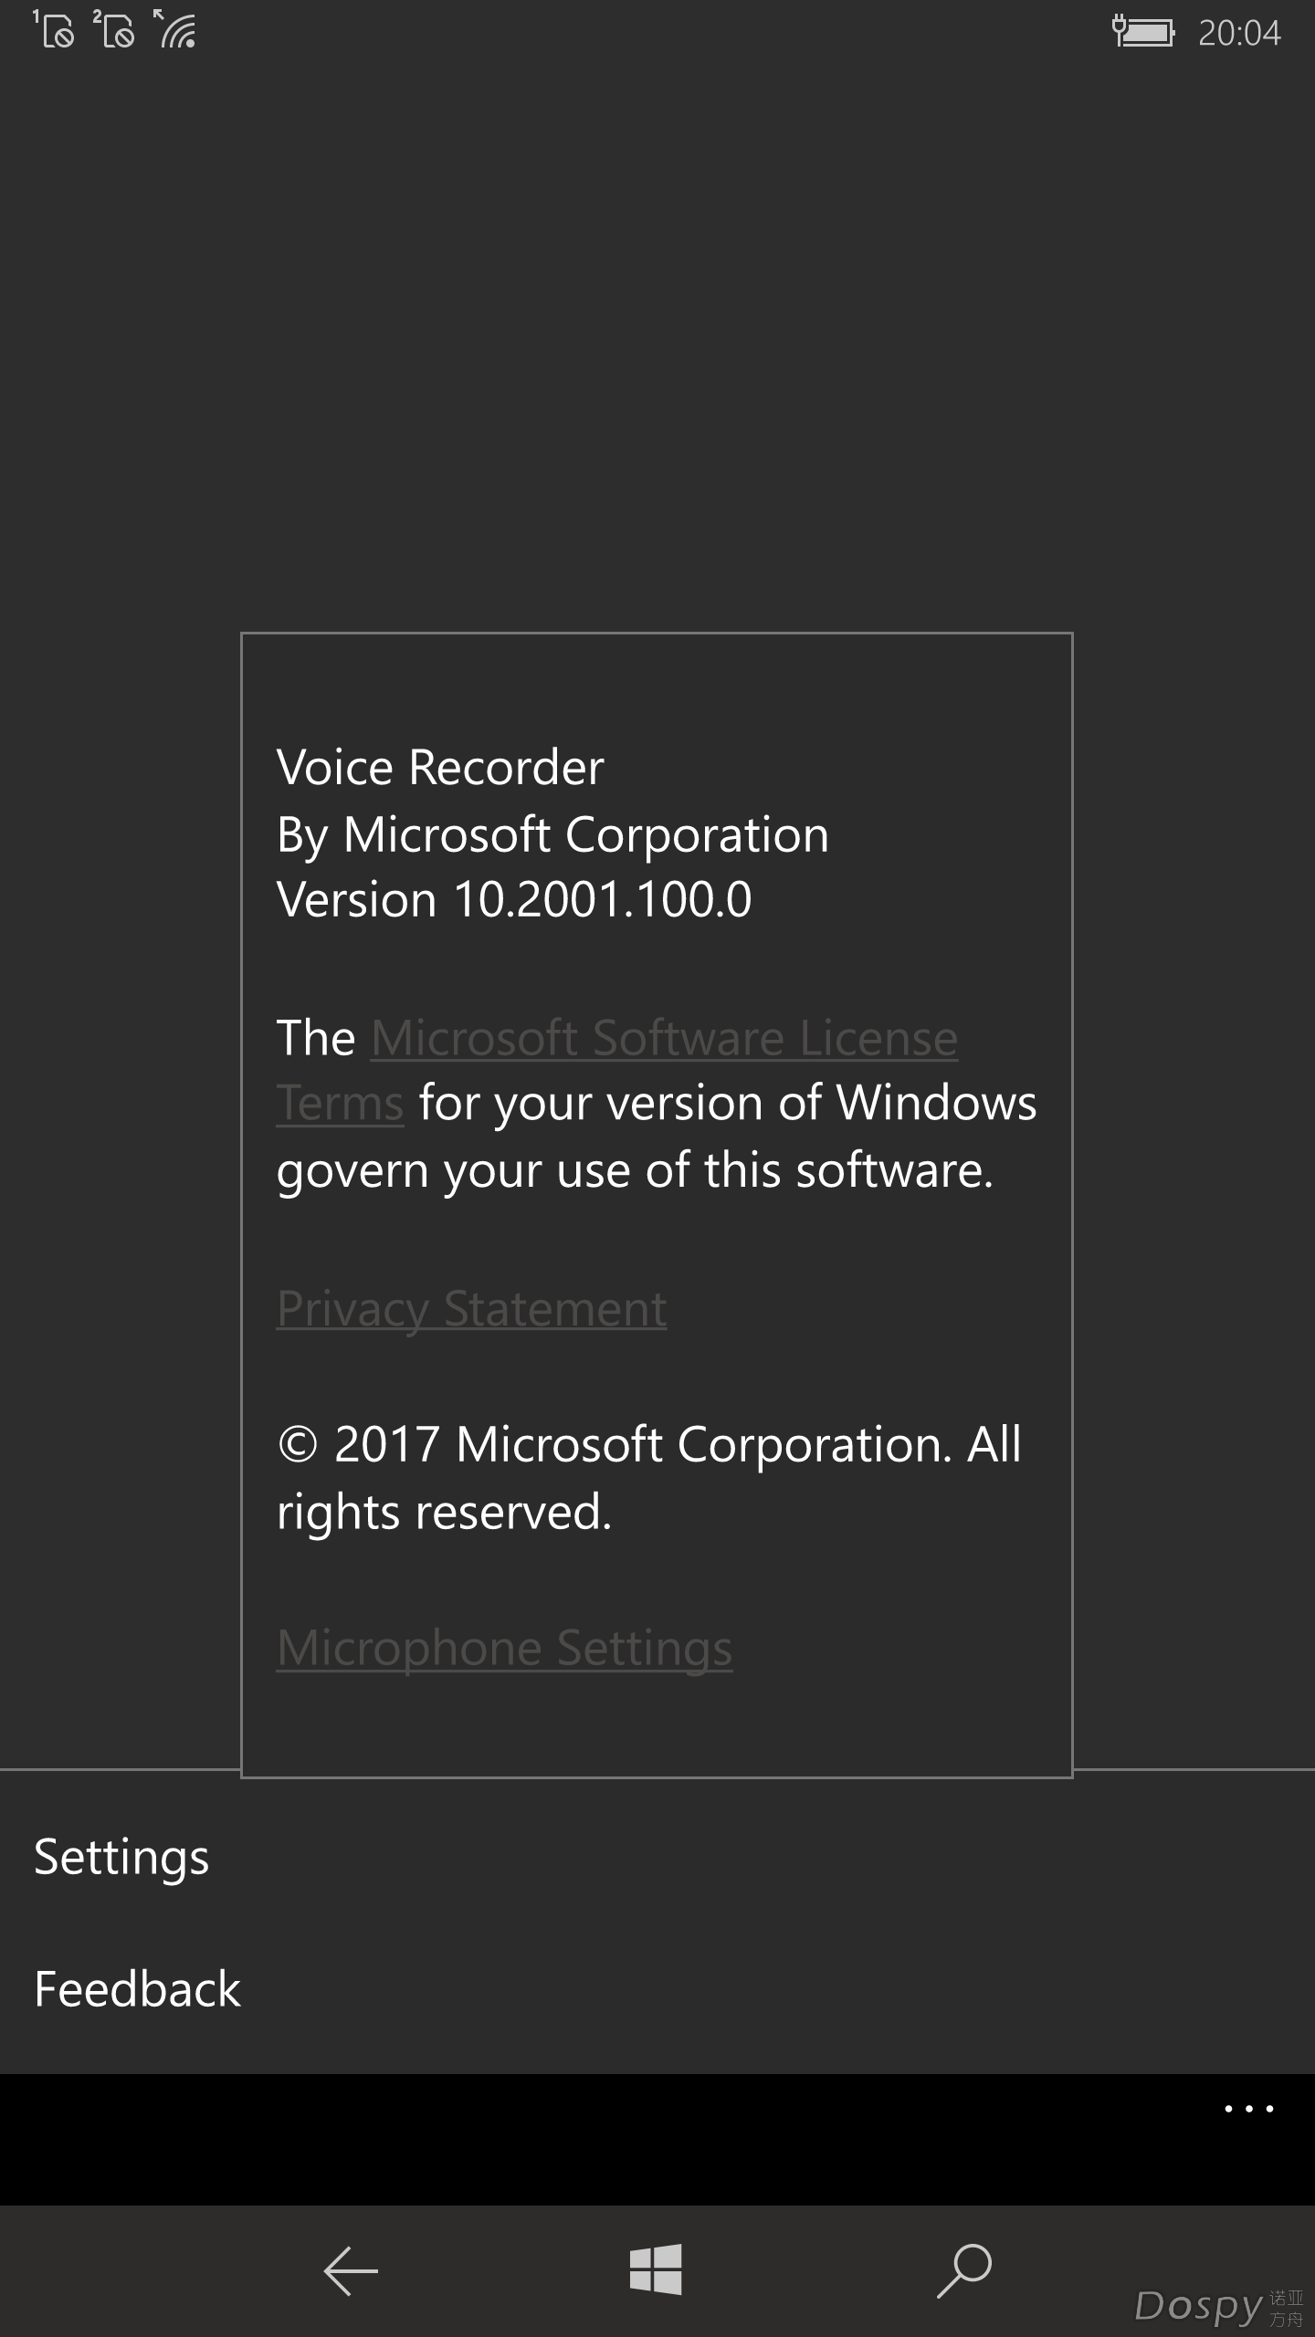Tap the Windows Start logo button
This screenshot has height=2337, width=1315.
[656, 2269]
